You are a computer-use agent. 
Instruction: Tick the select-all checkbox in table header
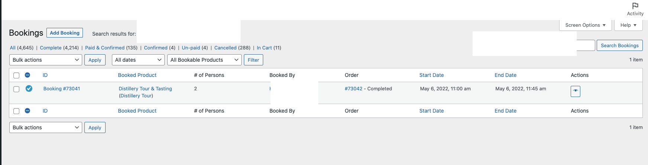(16, 75)
